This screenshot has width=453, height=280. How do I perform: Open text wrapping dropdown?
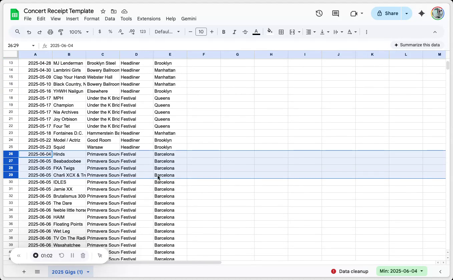[338, 32]
